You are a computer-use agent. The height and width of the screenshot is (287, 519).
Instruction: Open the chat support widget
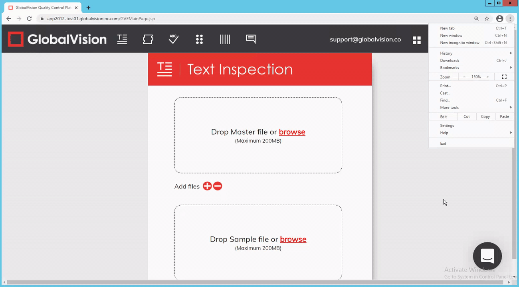coord(487,256)
